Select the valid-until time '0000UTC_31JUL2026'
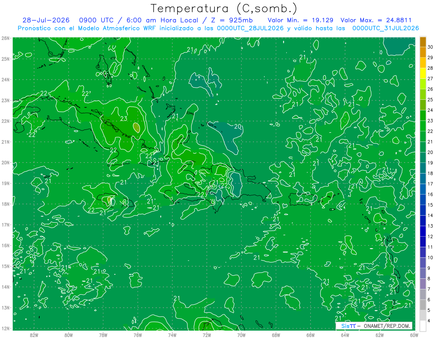The image size is (440, 340). (385, 28)
